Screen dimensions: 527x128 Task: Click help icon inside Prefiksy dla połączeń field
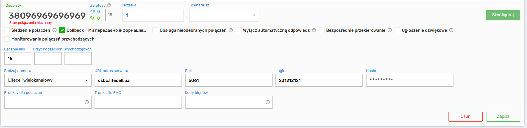[87, 102]
